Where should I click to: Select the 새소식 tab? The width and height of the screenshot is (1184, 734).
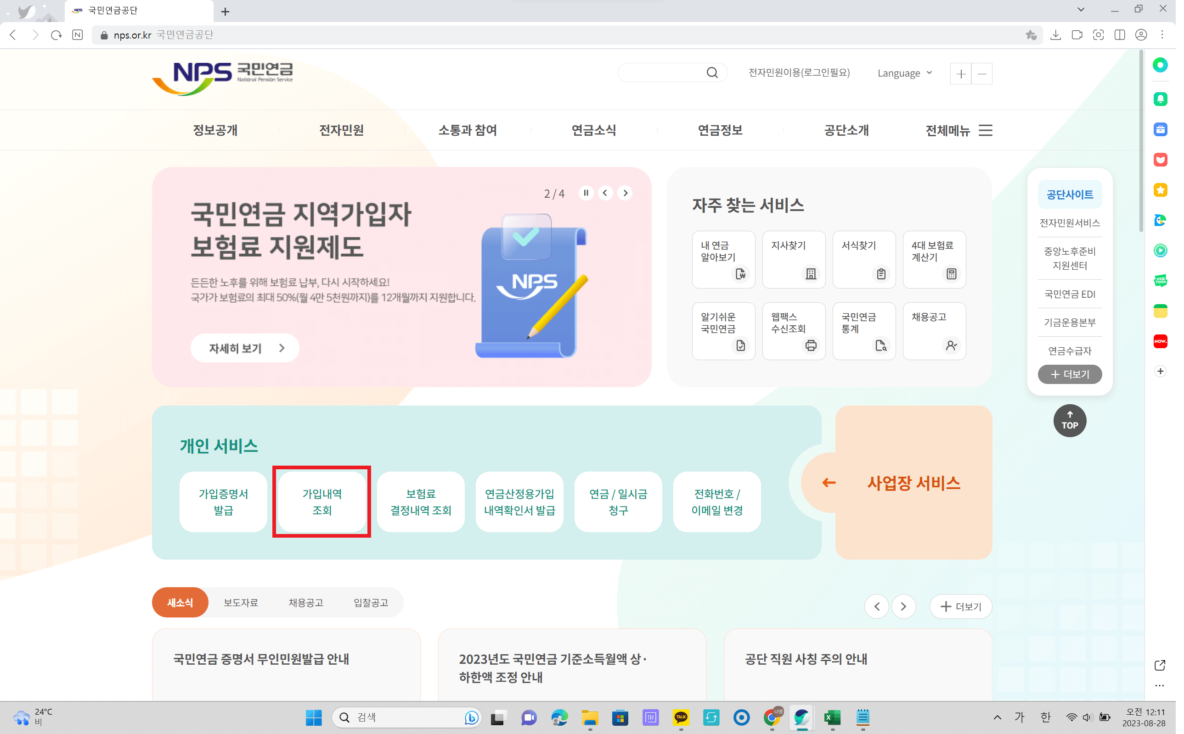(180, 602)
